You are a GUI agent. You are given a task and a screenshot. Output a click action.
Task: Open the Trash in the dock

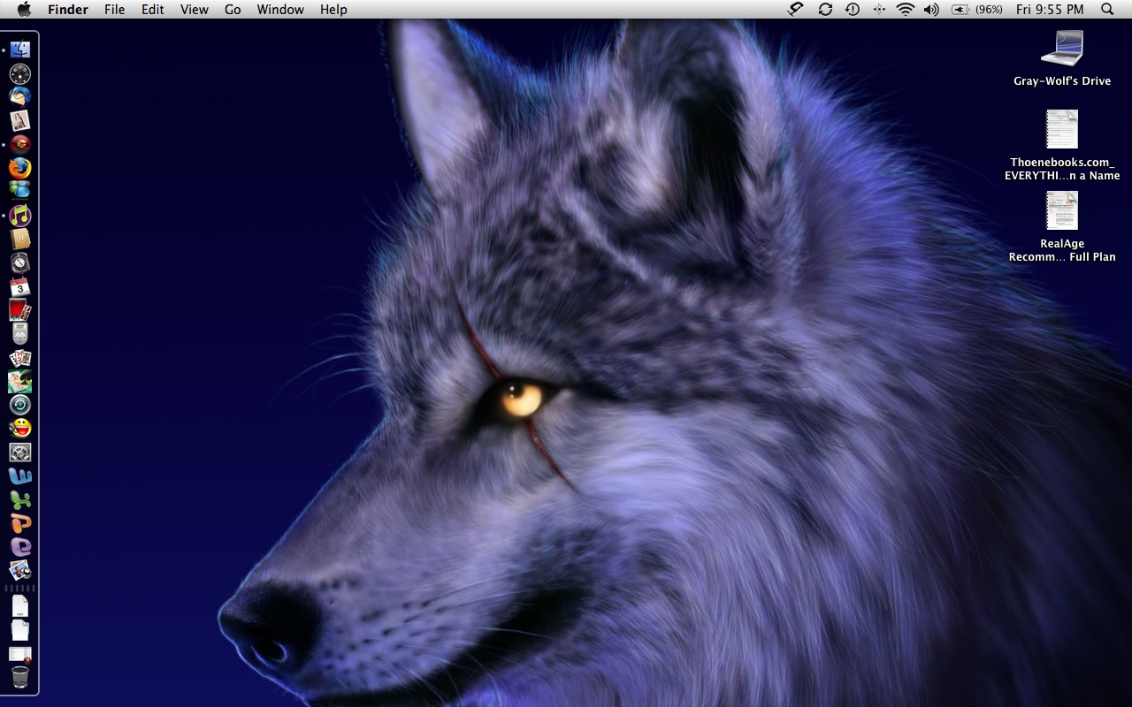point(20,678)
